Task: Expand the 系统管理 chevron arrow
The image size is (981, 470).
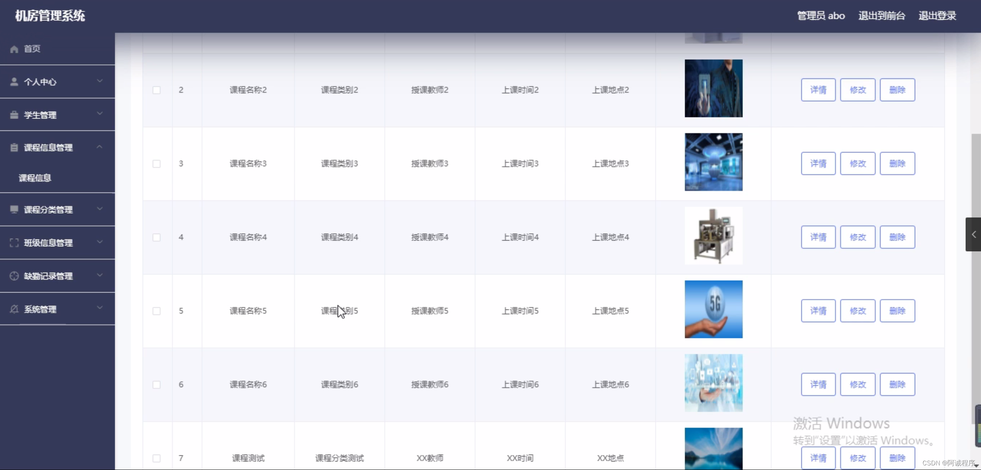Action: point(100,308)
